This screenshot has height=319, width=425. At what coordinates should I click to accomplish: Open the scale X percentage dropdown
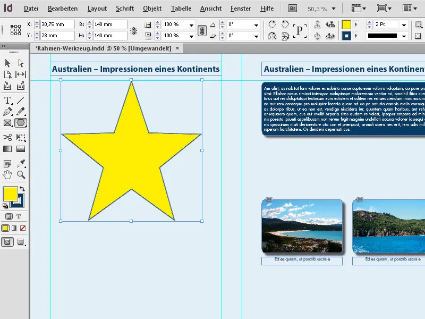pyautogui.click(x=191, y=25)
